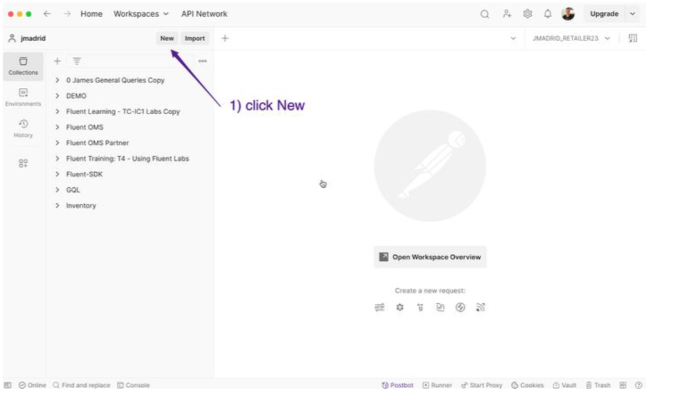Open a new tab with plus icon
The height and width of the screenshot is (413, 681).
(225, 39)
